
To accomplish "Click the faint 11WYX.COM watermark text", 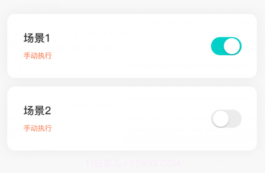I will click(155, 163).
